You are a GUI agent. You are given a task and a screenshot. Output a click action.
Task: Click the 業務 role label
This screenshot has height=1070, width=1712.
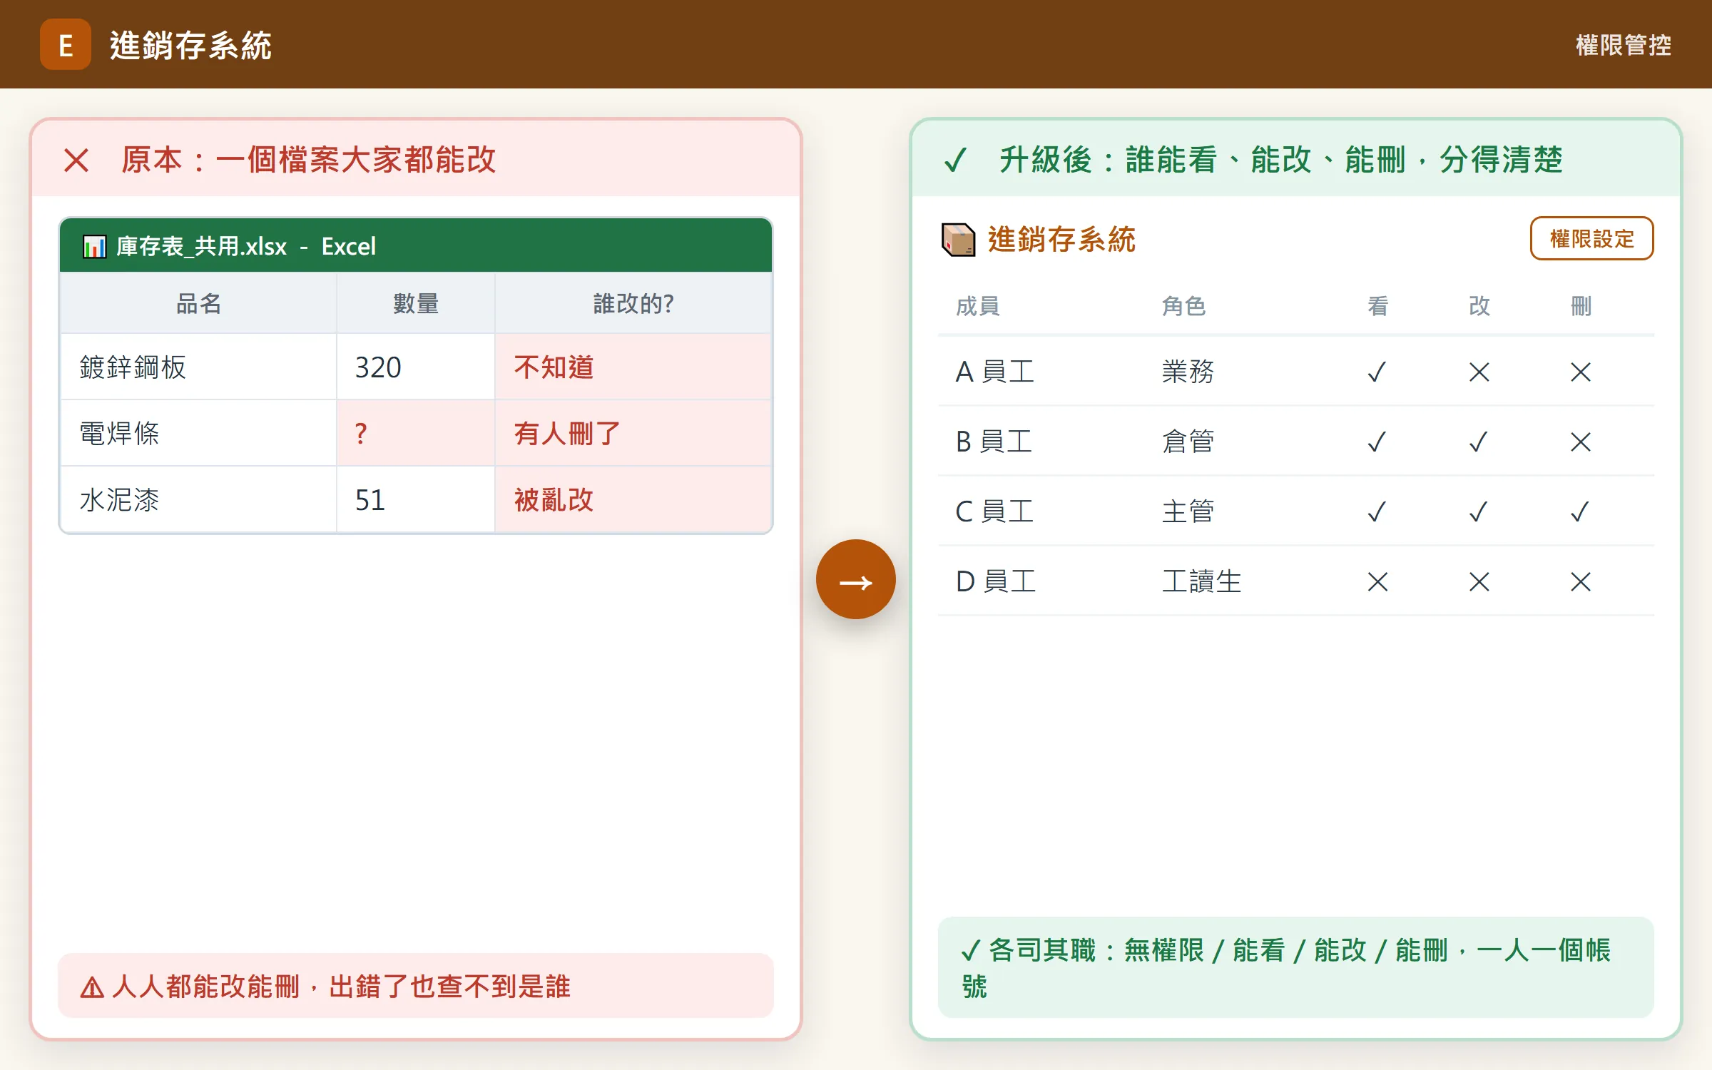point(1188,372)
